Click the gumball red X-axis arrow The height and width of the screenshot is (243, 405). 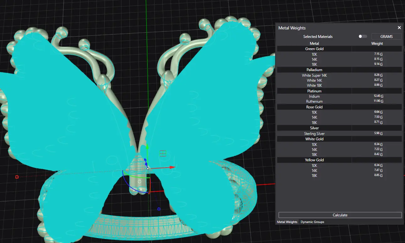tap(172, 167)
